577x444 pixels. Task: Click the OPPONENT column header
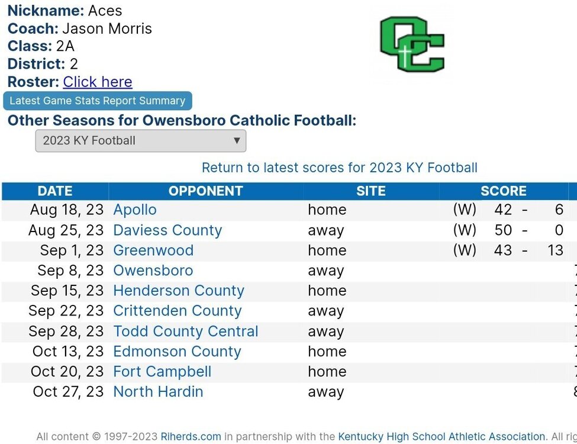[x=206, y=191]
